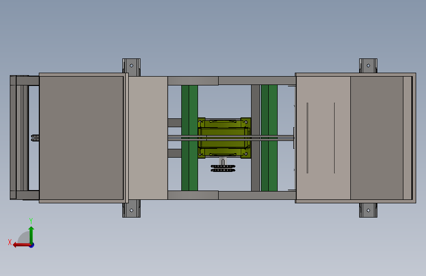
Task: Pick the upper-right mounting bracket hole
Action: [x=369, y=65]
